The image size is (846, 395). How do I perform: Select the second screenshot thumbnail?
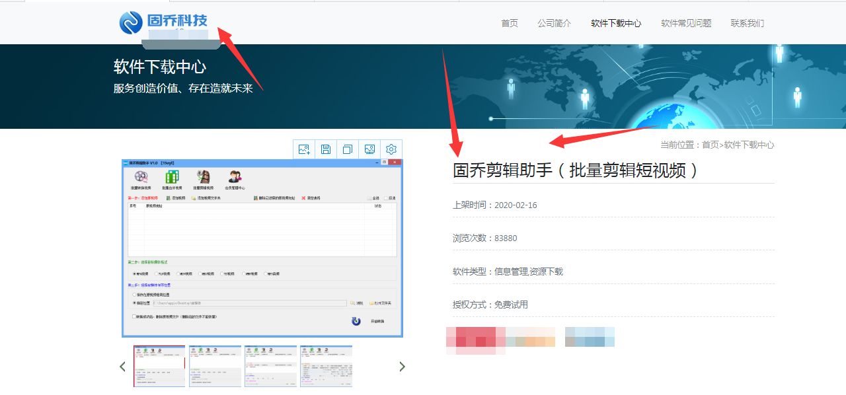pos(215,366)
